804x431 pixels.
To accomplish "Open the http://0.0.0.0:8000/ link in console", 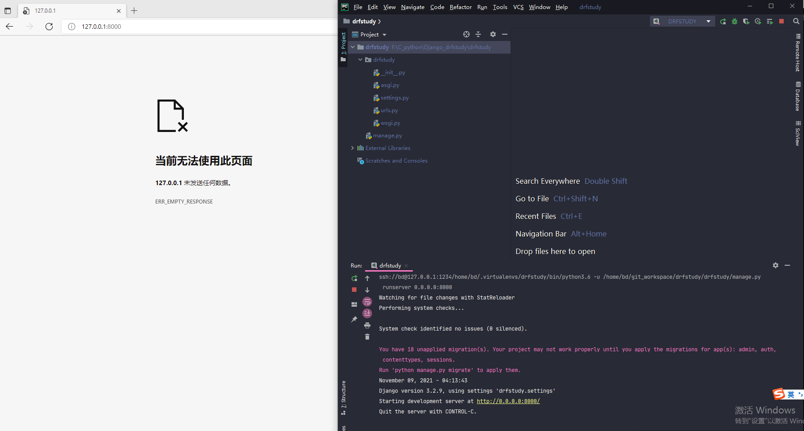I will (x=508, y=401).
